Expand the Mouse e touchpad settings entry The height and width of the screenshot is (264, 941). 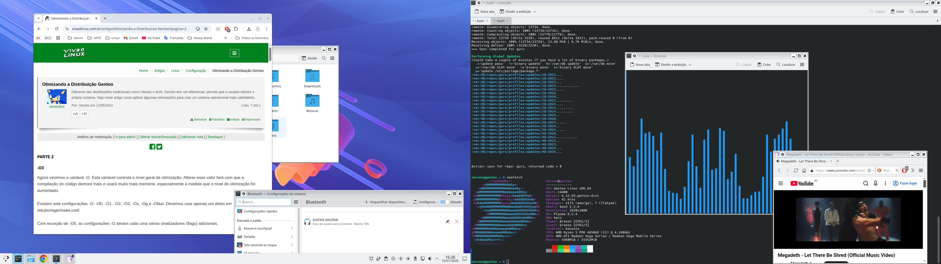[265, 229]
